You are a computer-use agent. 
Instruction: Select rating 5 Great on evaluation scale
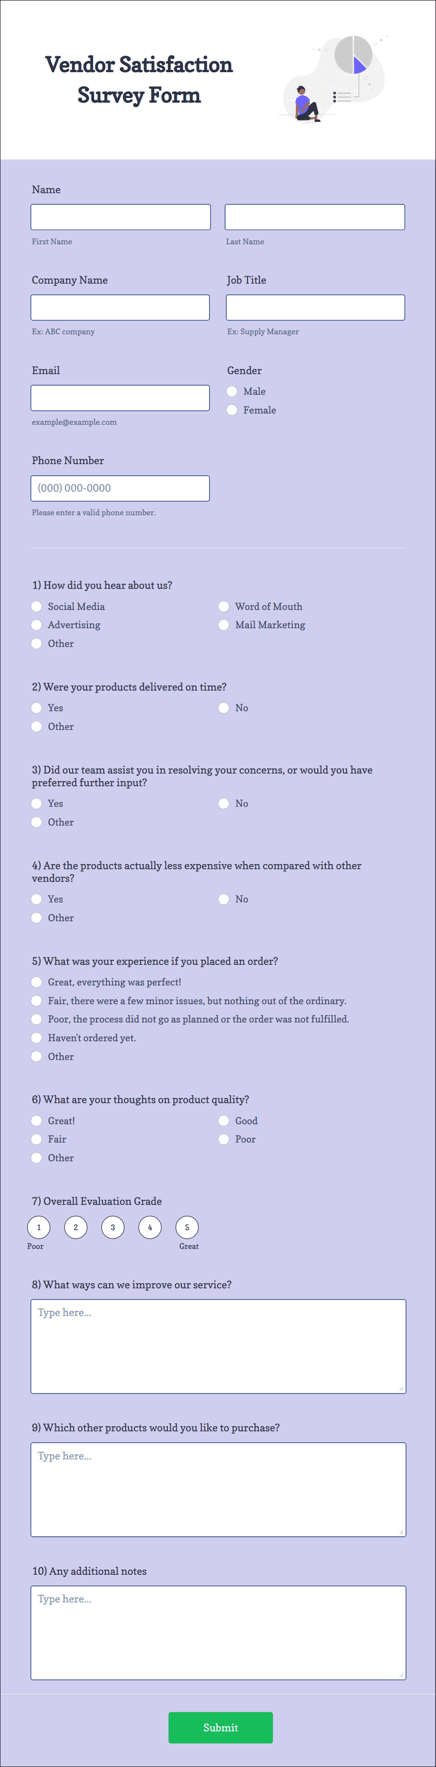pyautogui.click(x=187, y=1227)
